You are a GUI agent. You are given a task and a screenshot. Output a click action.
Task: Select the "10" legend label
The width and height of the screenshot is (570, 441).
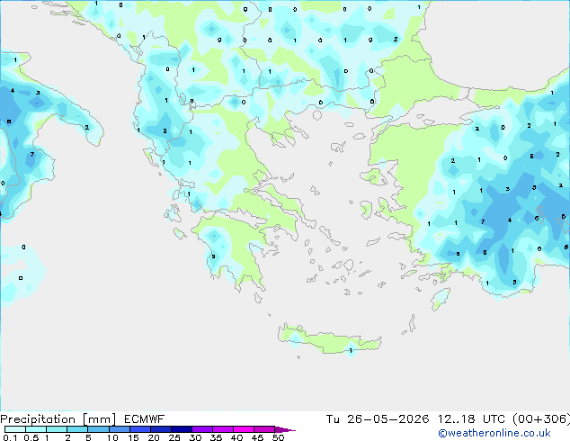[x=112, y=437]
